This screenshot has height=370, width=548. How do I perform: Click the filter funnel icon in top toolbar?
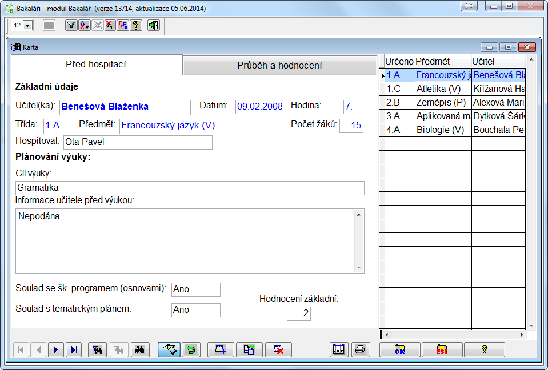(71, 25)
